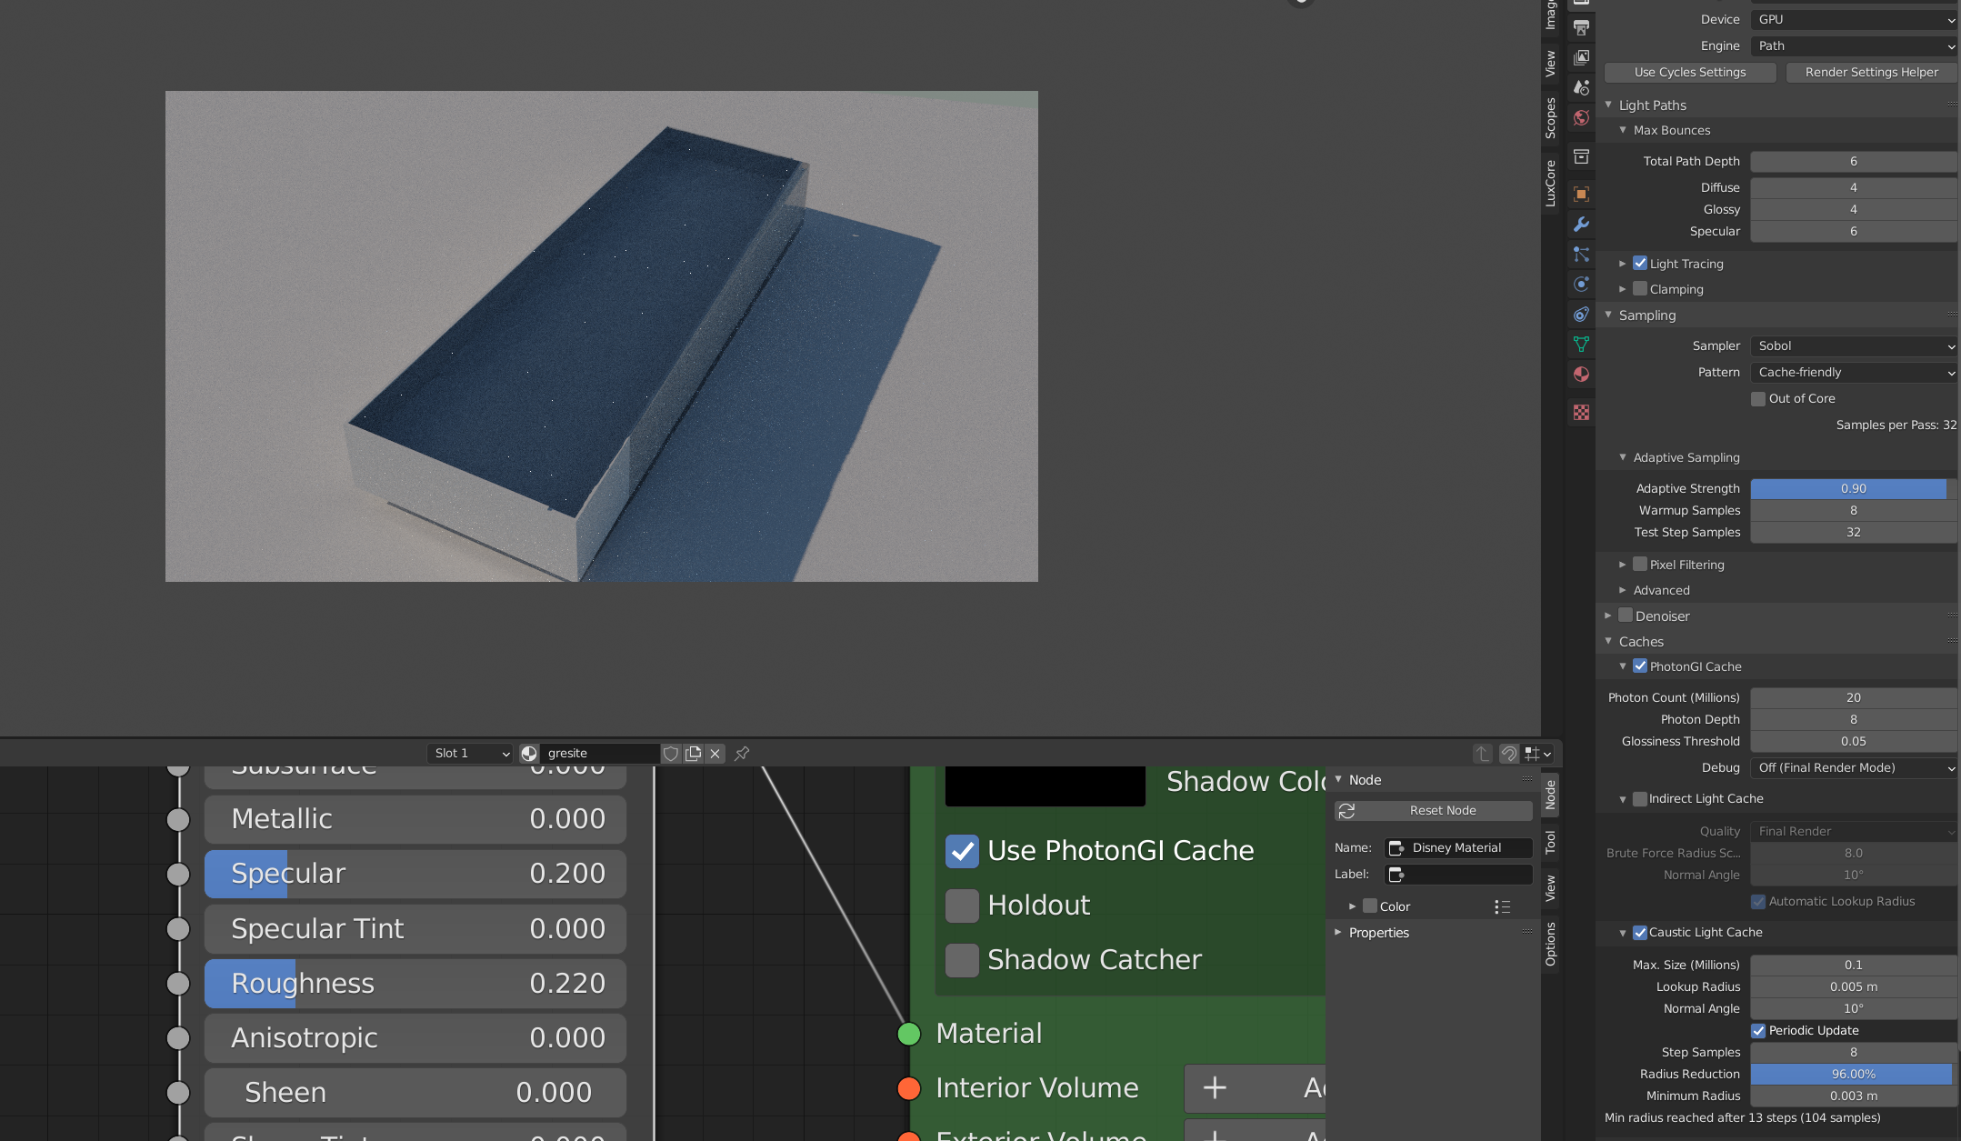Click the fake user shield icon for gresite

click(x=671, y=754)
